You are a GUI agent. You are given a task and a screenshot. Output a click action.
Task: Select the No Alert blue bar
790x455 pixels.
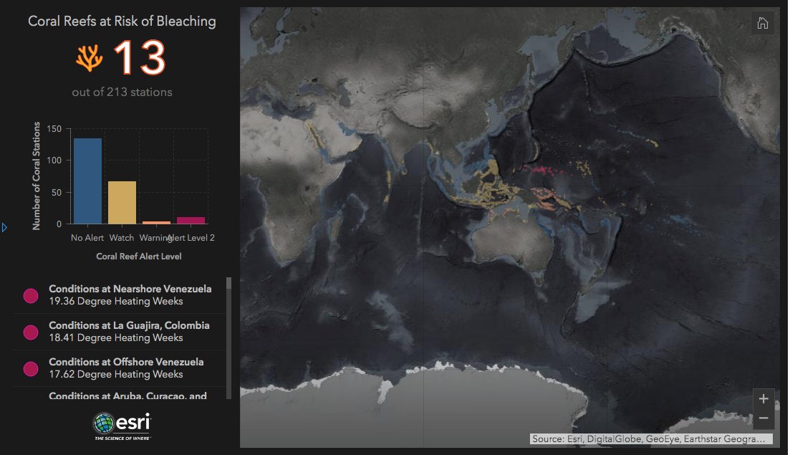[x=87, y=181]
